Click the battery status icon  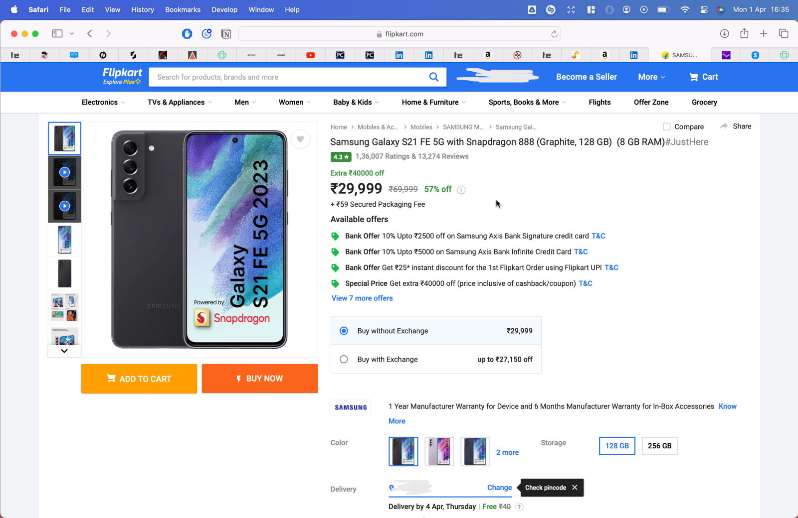(663, 9)
